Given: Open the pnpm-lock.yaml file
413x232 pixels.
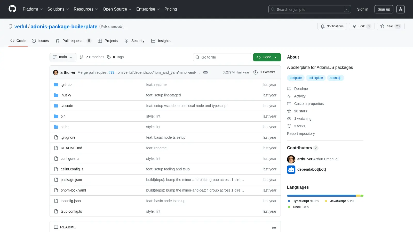Looking at the screenshot, I should pos(73,190).
